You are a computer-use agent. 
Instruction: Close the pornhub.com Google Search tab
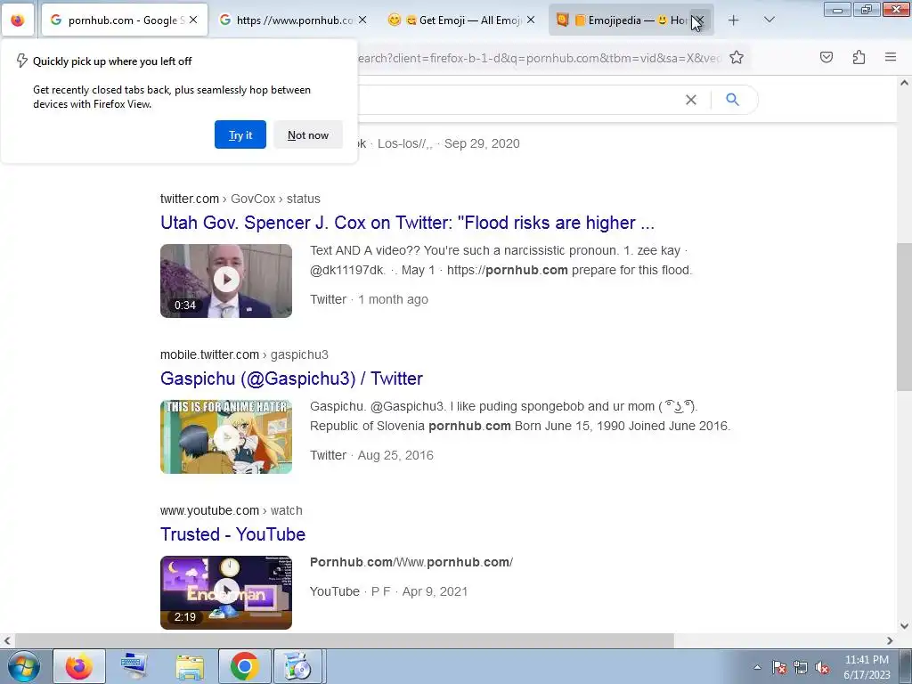(193, 20)
